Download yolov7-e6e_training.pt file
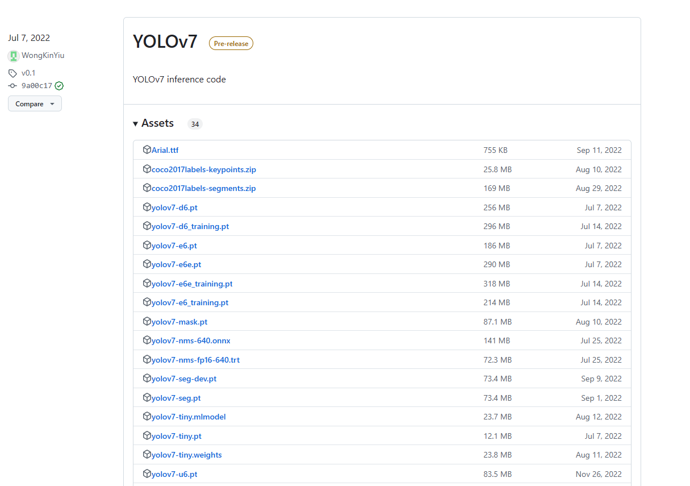Screen dimensions: 690x486 191,284
